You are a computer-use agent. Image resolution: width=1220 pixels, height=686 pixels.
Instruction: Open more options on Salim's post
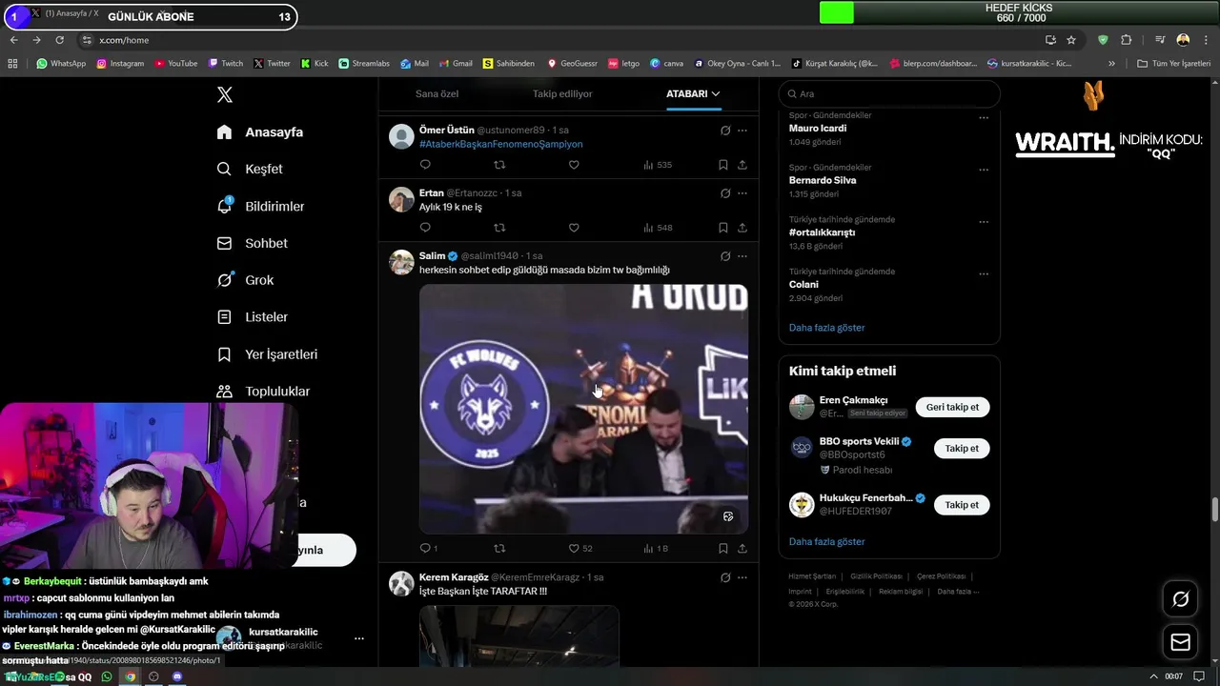point(742,256)
